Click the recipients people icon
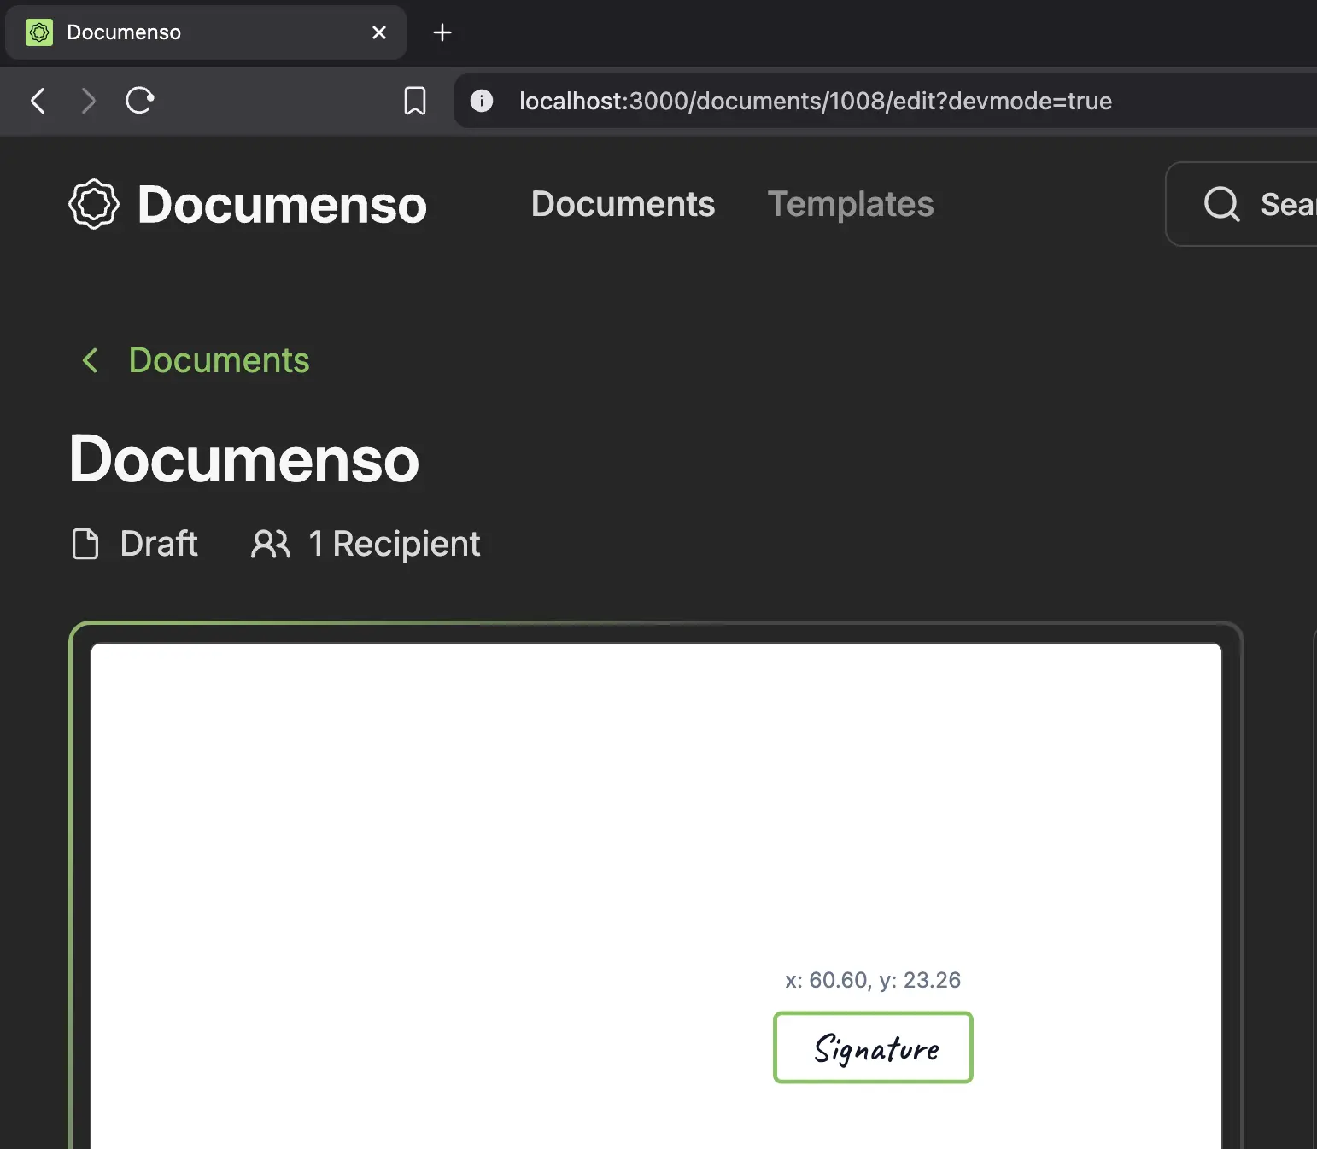The image size is (1317, 1149). [270, 544]
